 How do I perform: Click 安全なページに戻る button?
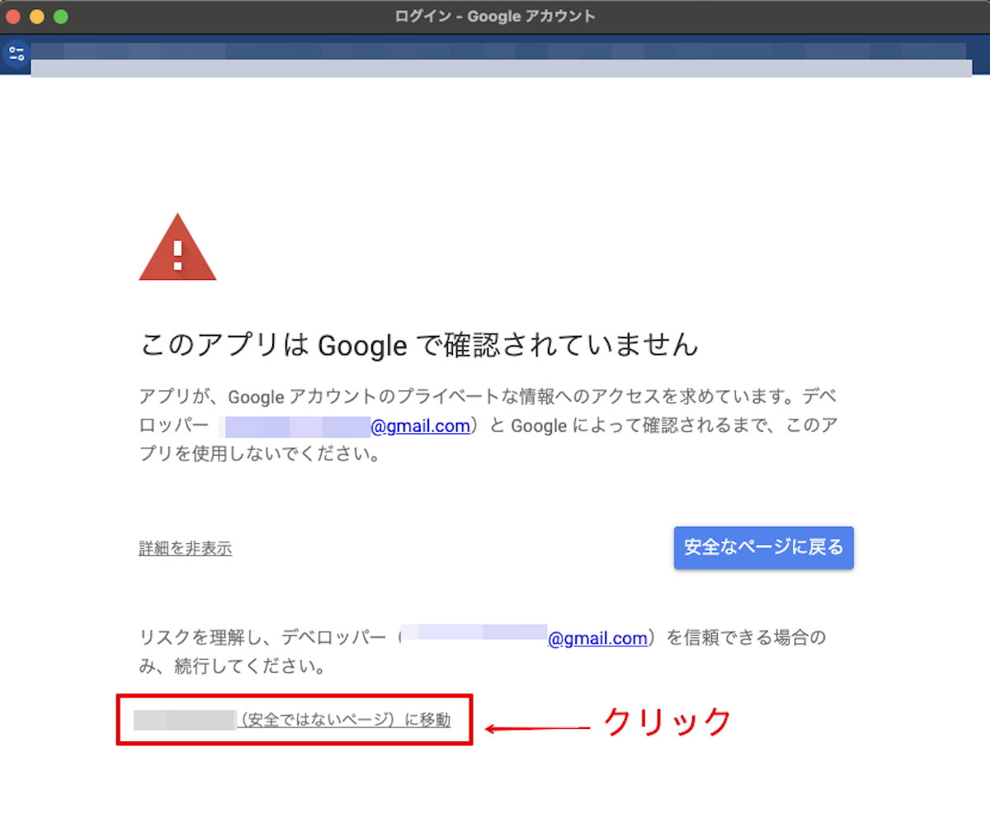click(763, 547)
